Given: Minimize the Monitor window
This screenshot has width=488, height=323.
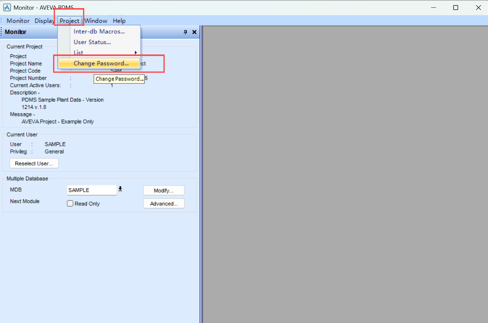Looking at the screenshot, I should tap(433, 7).
